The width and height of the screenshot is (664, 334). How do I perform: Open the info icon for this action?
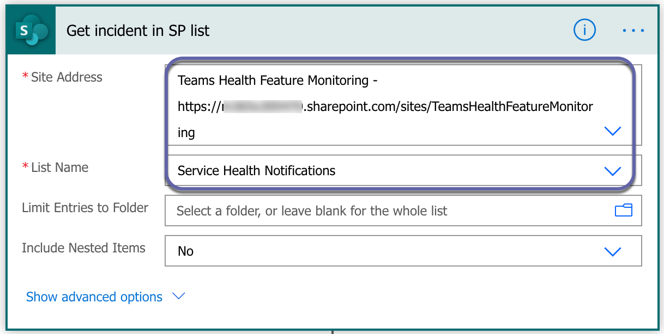click(584, 30)
